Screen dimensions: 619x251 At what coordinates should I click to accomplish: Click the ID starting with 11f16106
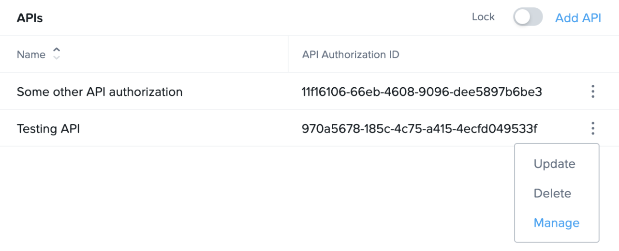click(422, 92)
